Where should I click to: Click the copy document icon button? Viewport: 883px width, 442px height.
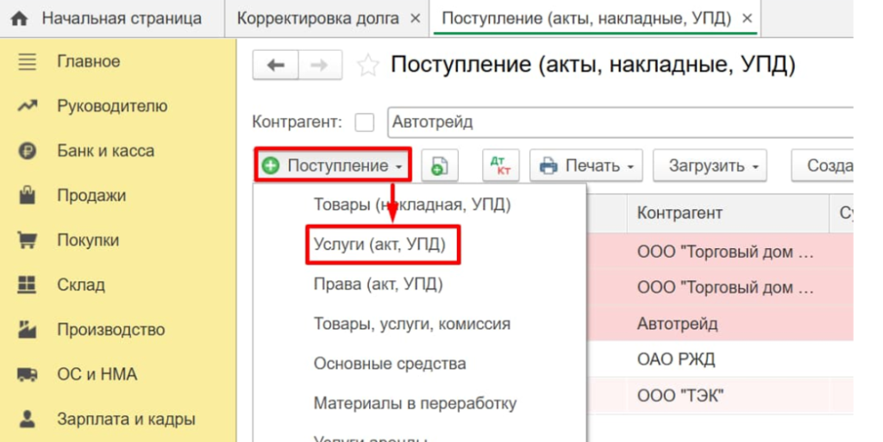click(x=440, y=165)
